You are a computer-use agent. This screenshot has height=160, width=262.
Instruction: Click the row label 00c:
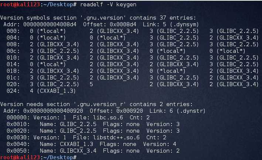click(13, 51)
